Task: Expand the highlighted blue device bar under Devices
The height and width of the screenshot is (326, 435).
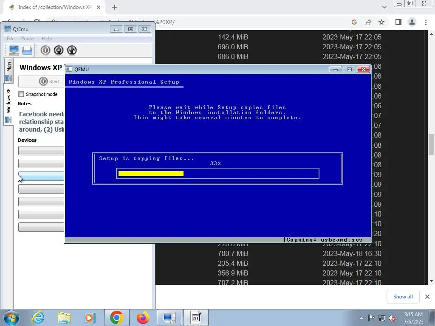Action: (41, 176)
